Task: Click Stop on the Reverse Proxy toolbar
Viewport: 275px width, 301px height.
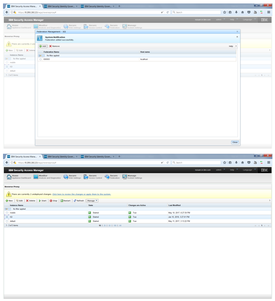Action: (54, 201)
